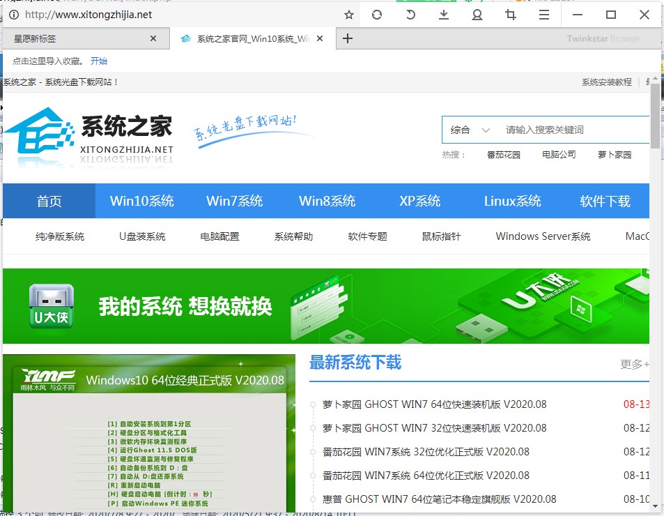Viewport: 664px width, 516px height.
Task: Click the vertical page scrollbar thumb
Action: click(655, 116)
